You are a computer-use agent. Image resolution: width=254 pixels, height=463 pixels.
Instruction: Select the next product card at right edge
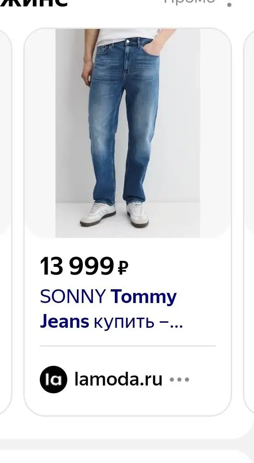pos(249,221)
